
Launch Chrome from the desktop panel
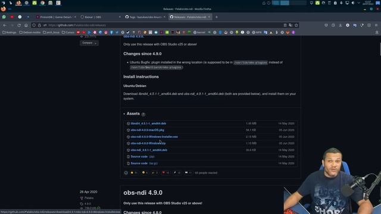[x=42, y=3]
